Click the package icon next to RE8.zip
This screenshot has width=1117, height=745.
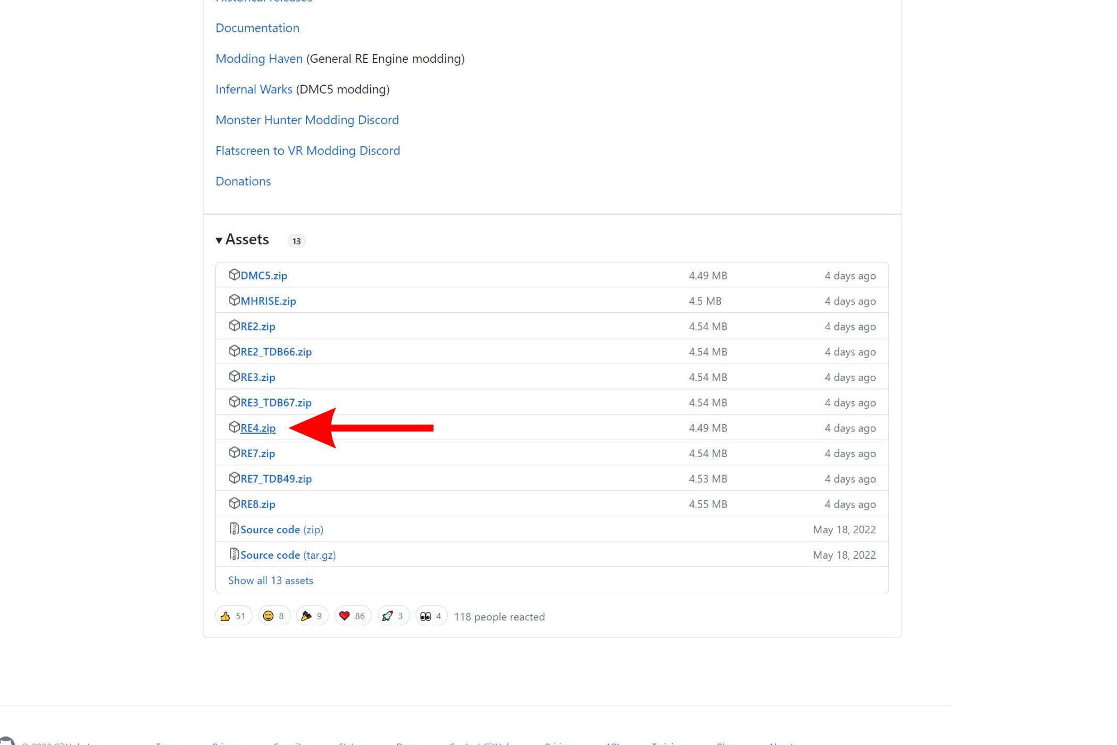[234, 503]
